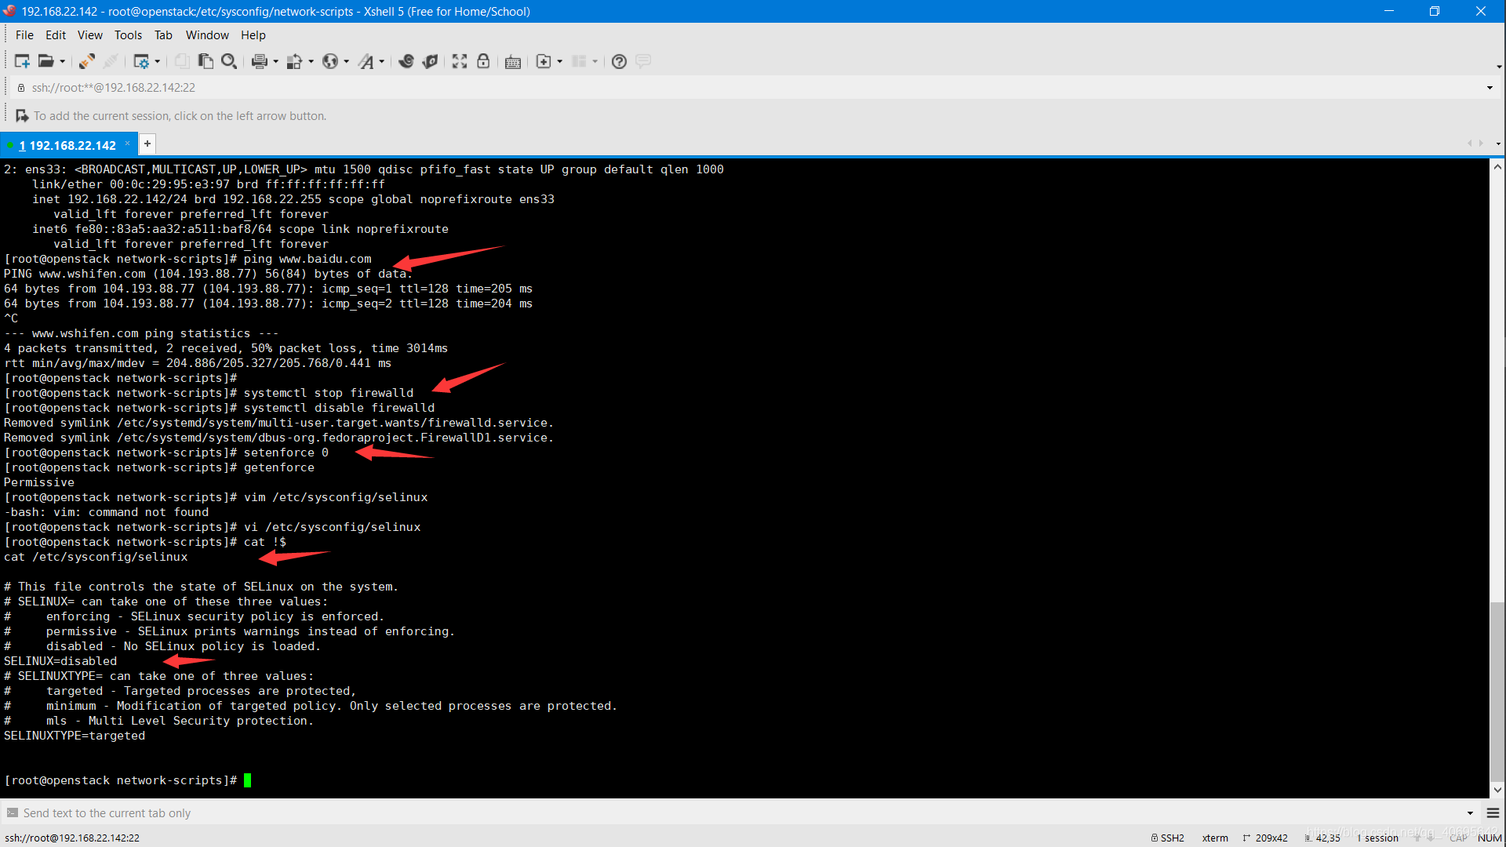The width and height of the screenshot is (1506, 847).
Task: Expand the compose bar target dropdown
Action: tap(1470, 813)
